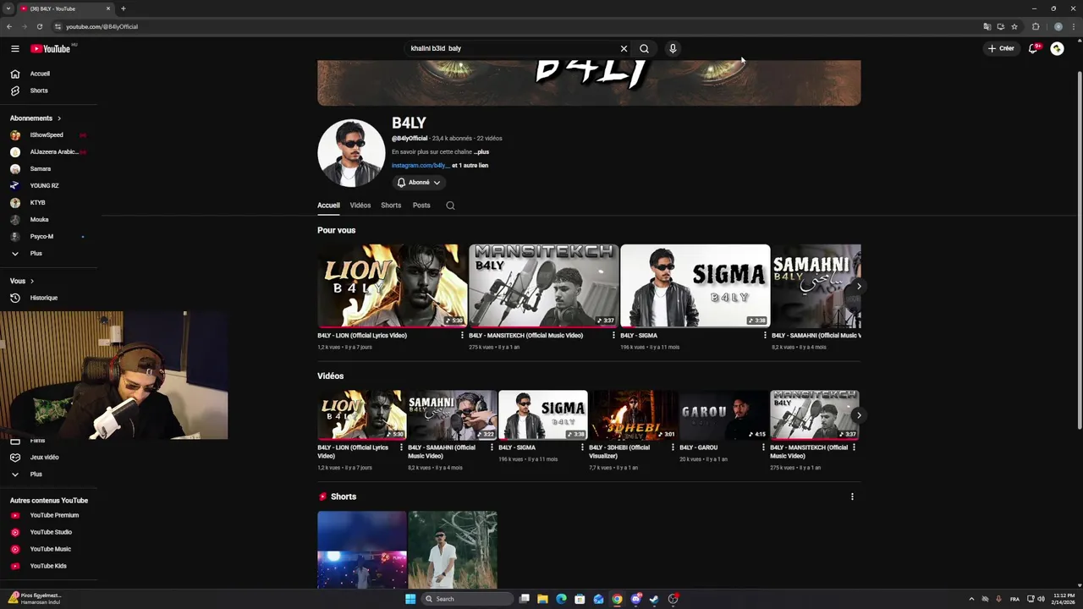Switch to the Vidéos channel tab
The height and width of the screenshot is (609, 1083).
click(360, 206)
